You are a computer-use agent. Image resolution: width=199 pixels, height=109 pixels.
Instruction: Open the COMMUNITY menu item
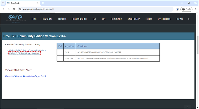pyautogui.click(x=117, y=19)
